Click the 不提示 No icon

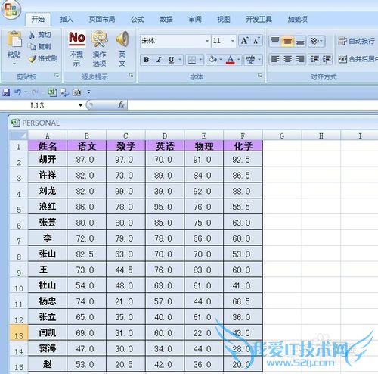[77, 39]
